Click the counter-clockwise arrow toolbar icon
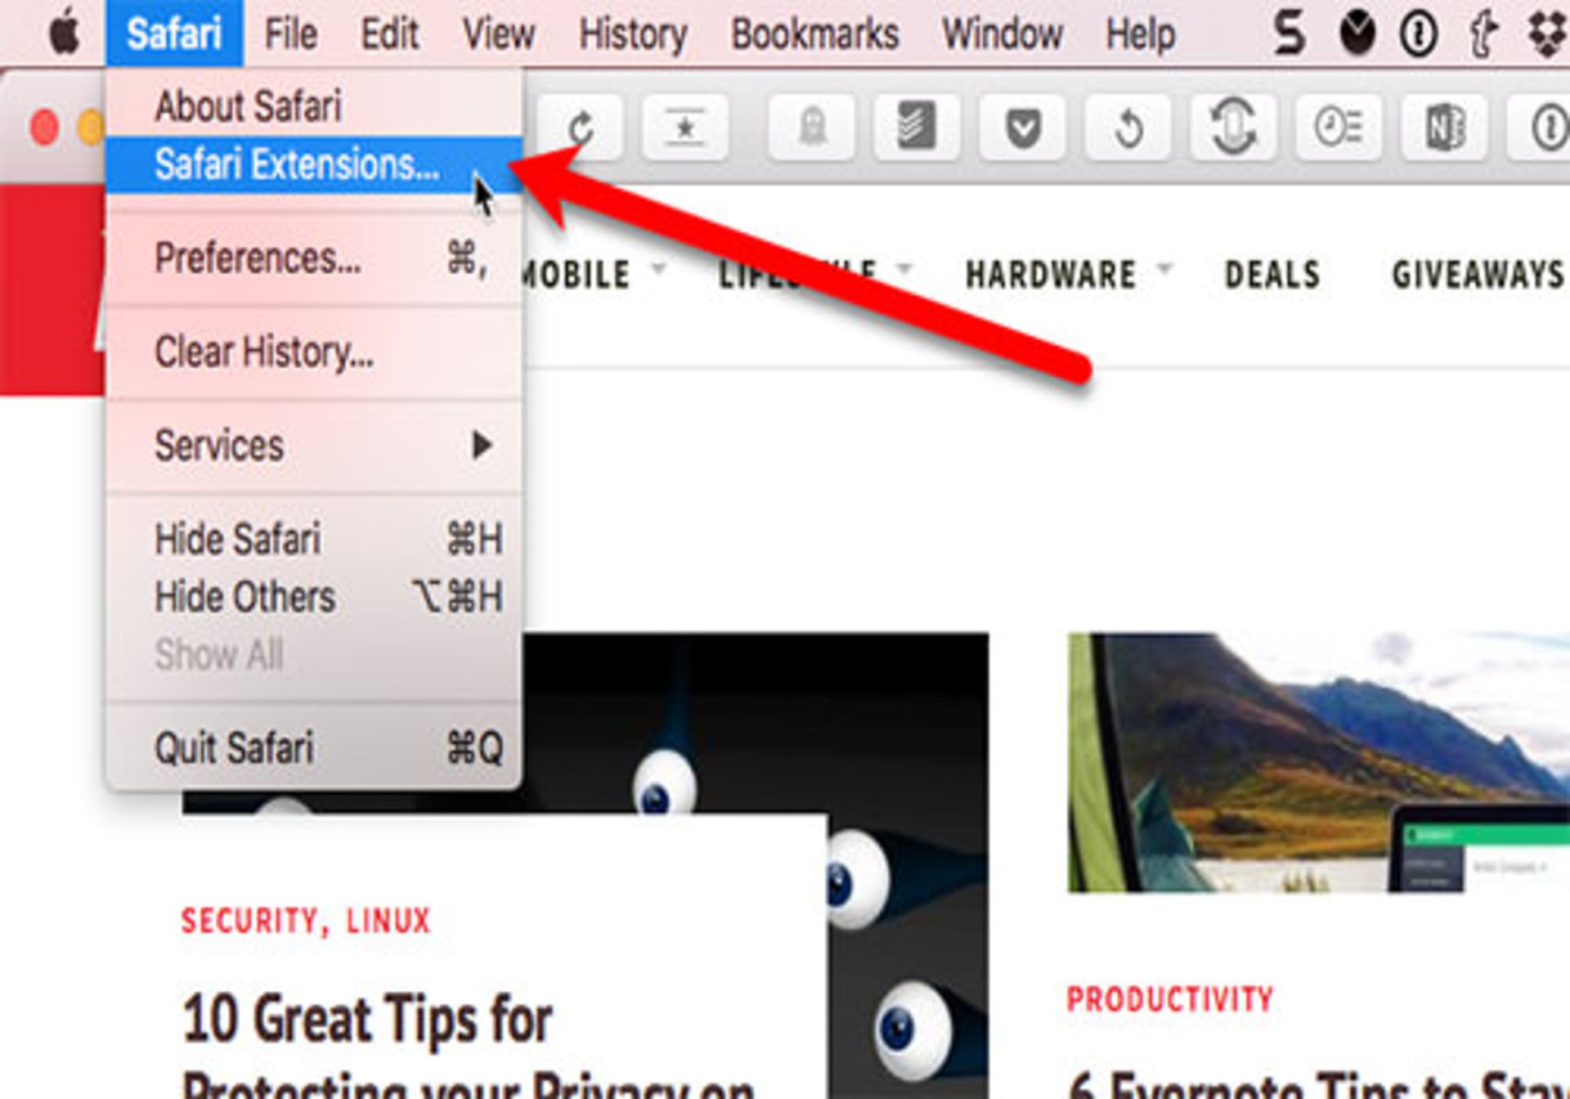The height and width of the screenshot is (1099, 1570). coord(1128,127)
